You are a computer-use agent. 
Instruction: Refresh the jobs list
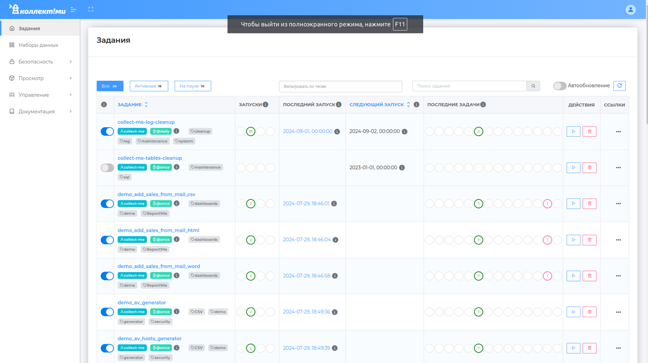click(619, 86)
